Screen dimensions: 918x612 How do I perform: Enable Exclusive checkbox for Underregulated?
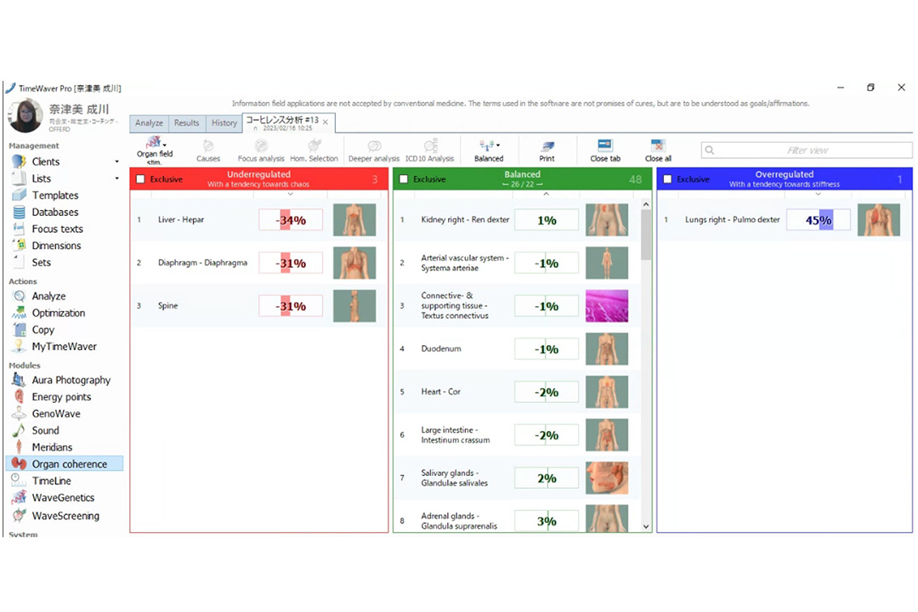point(141,179)
